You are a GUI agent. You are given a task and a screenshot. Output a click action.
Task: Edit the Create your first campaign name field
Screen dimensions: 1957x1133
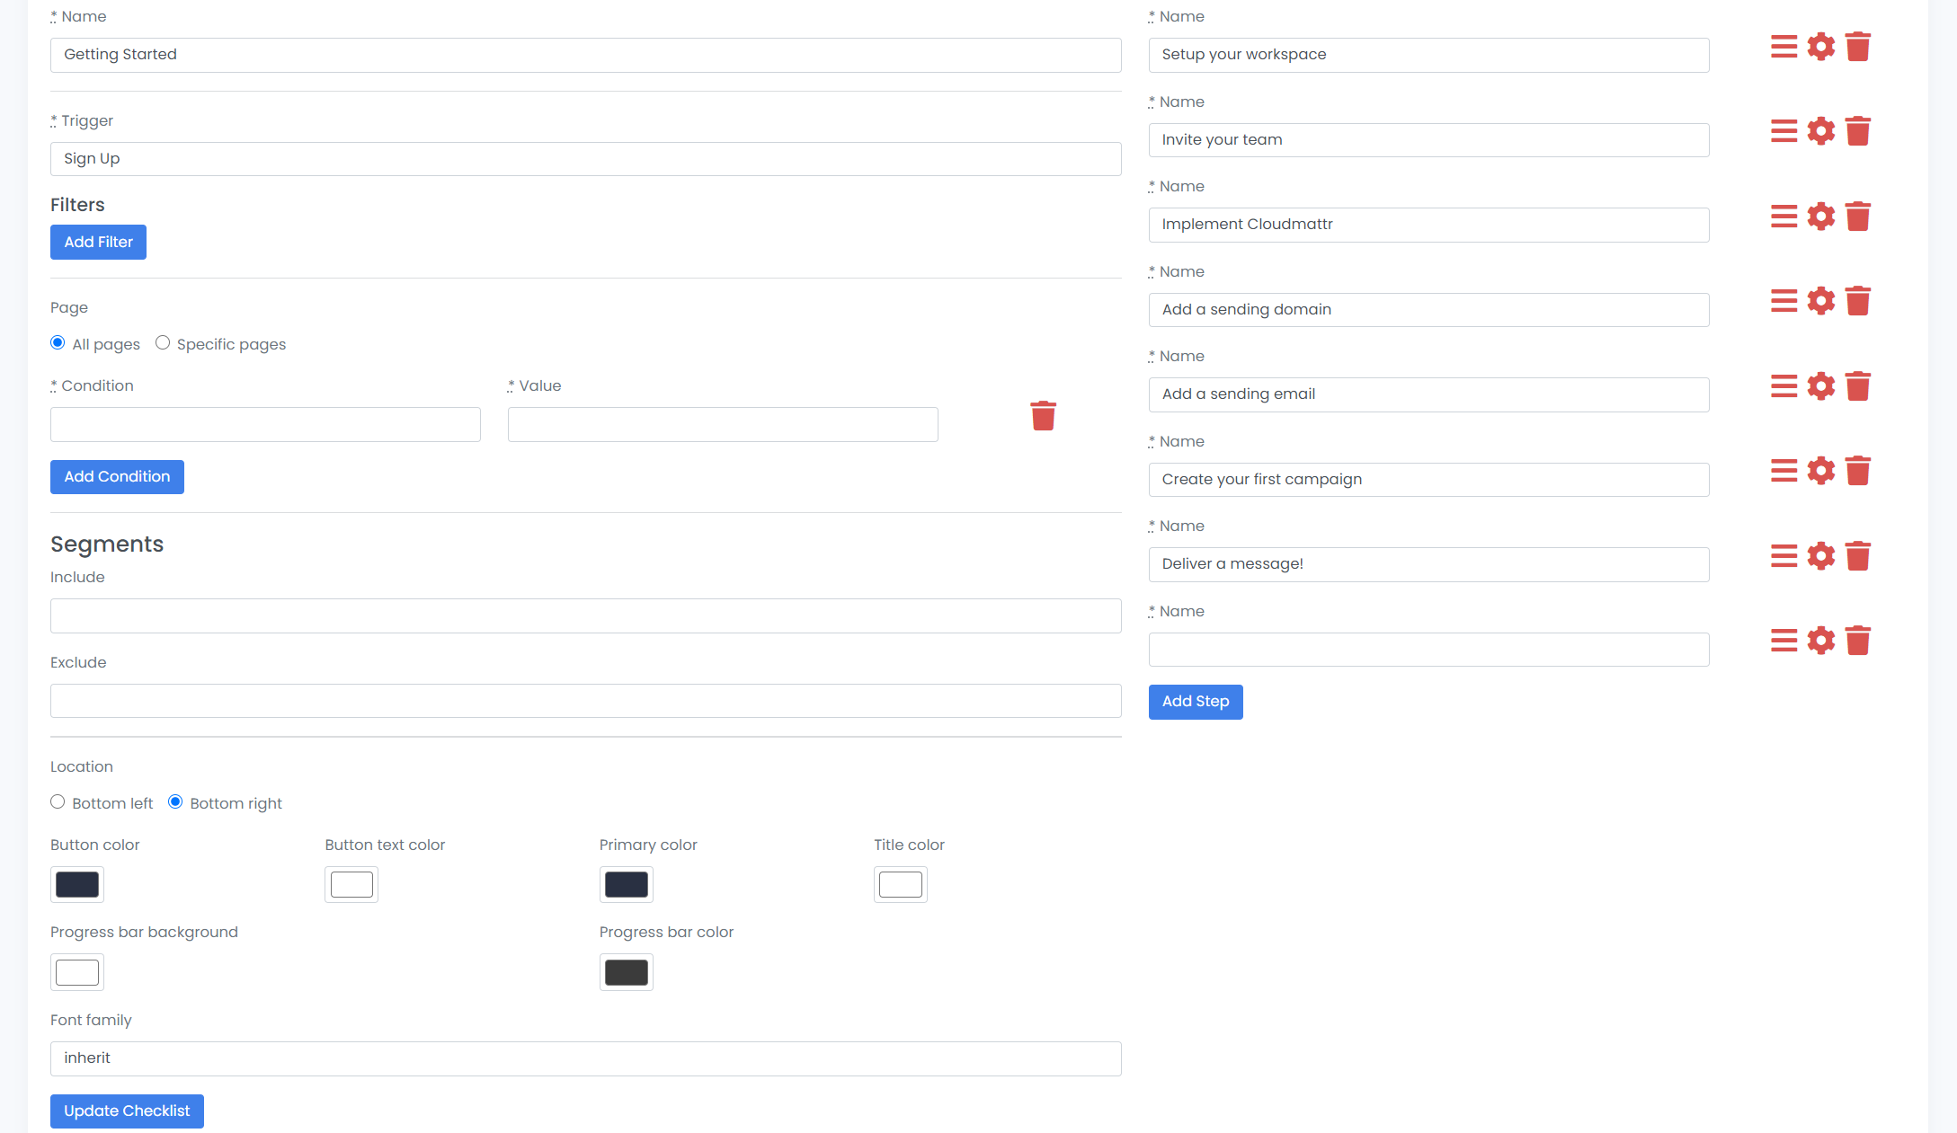1428,480
